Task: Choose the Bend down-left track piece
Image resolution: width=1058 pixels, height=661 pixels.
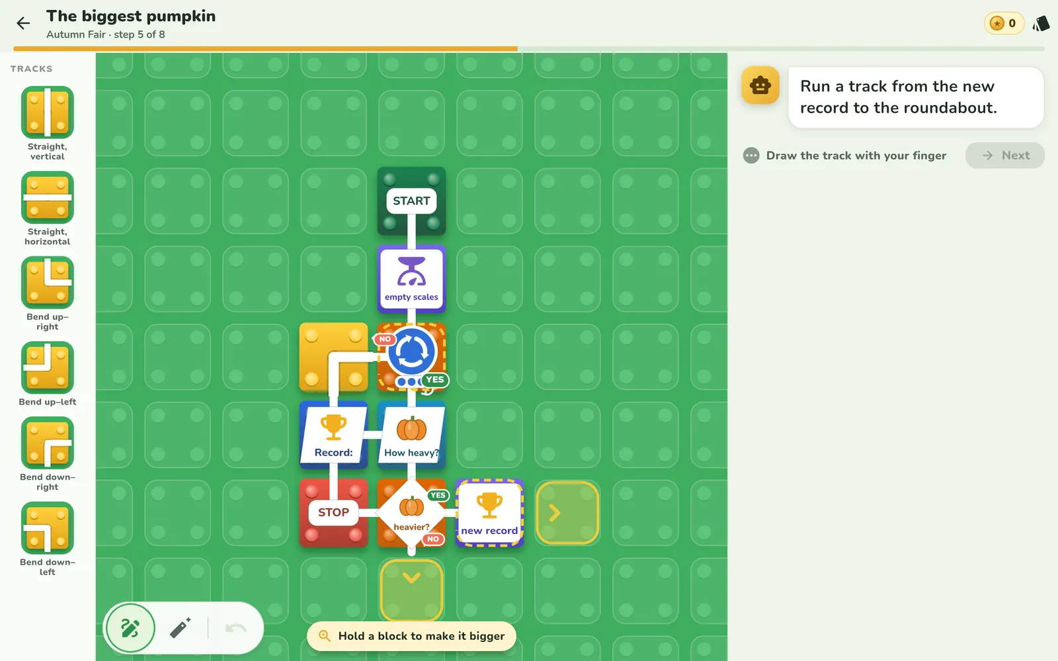Action: pyautogui.click(x=48, y=527)
